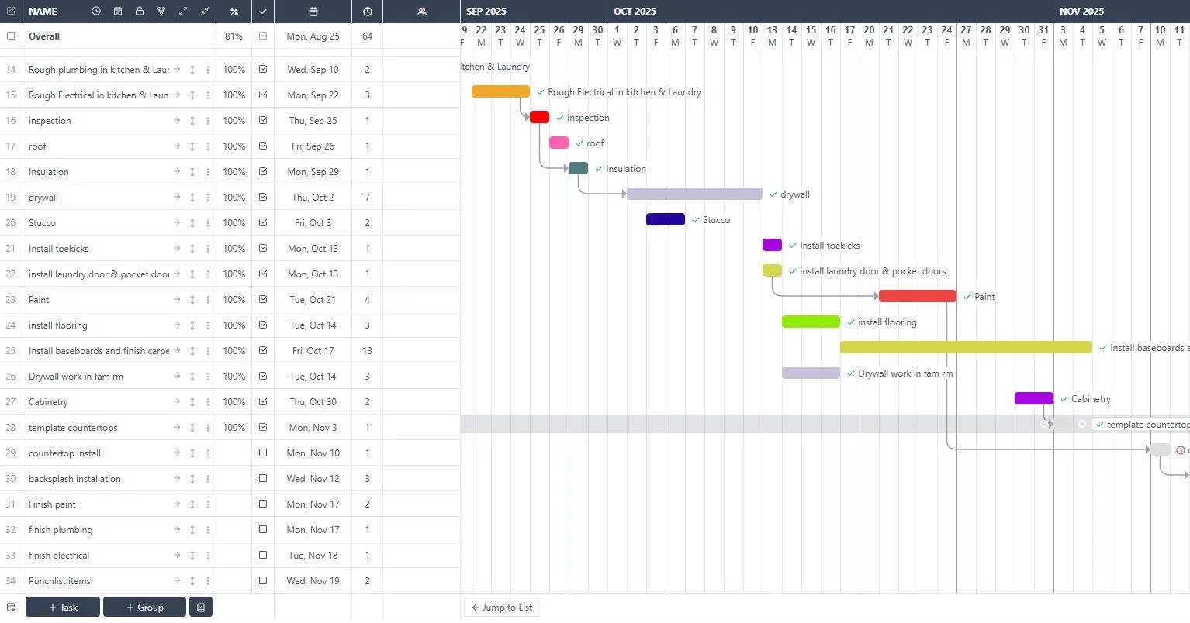The image size is (1190, 623).
Task: Click the purple Cabinetry Gantt bar
Action: coord(1034,398)
